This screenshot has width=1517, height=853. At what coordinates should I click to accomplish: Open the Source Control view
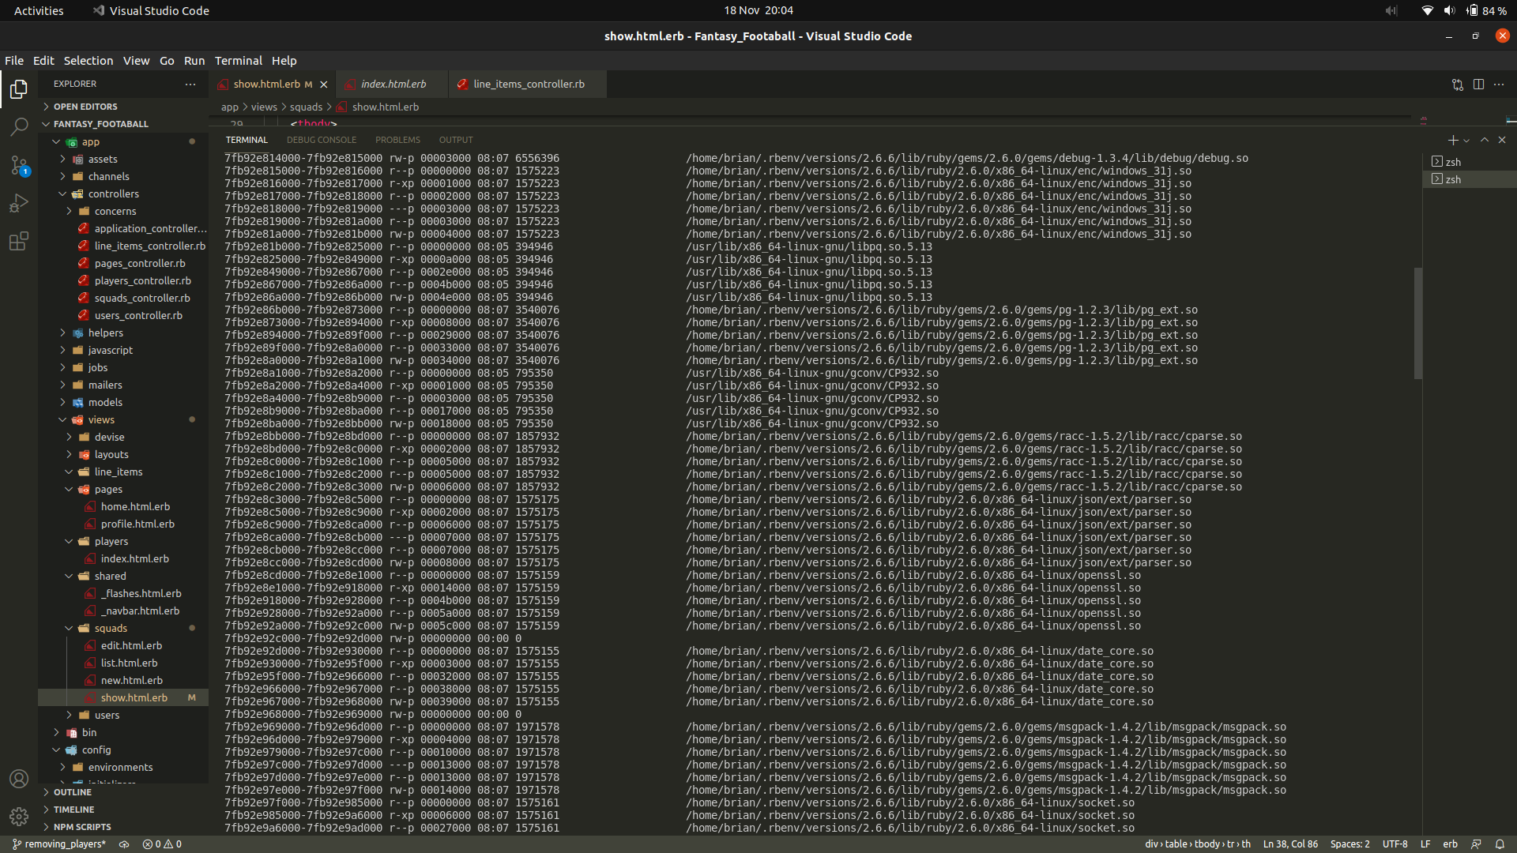19,165
